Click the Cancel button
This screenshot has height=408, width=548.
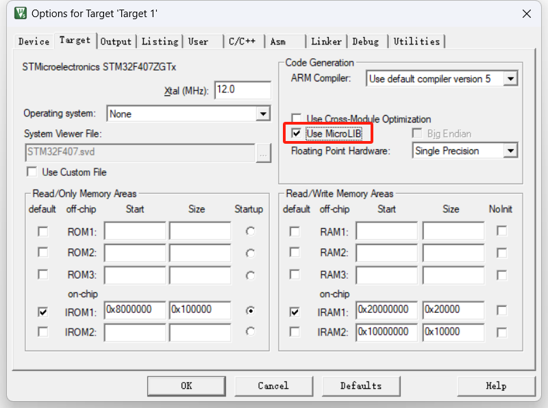click(273, 385)
